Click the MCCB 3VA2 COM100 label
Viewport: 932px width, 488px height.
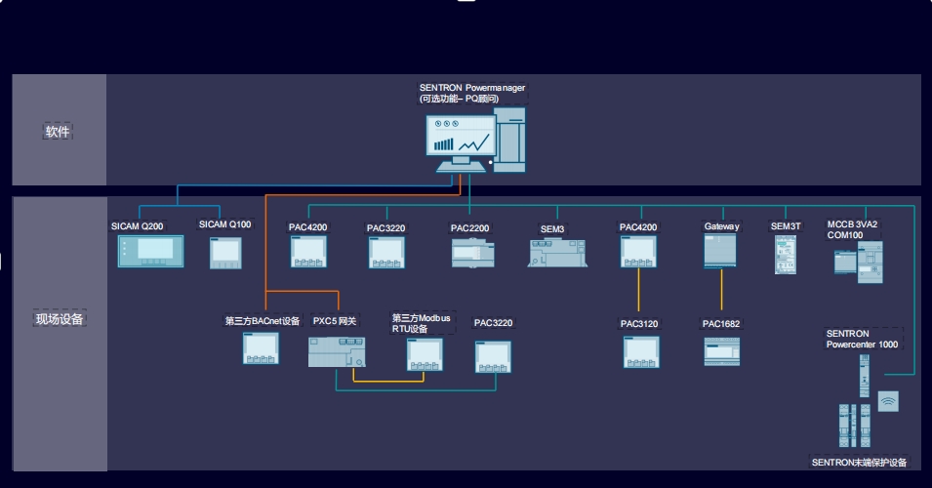[852, 229]
